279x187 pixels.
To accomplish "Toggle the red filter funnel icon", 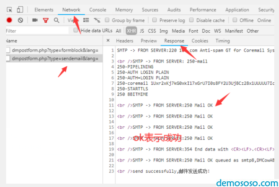I will click(x=46, y=20).
